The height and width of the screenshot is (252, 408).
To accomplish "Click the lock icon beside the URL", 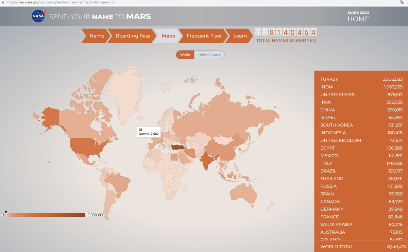I will pos(3,2).
